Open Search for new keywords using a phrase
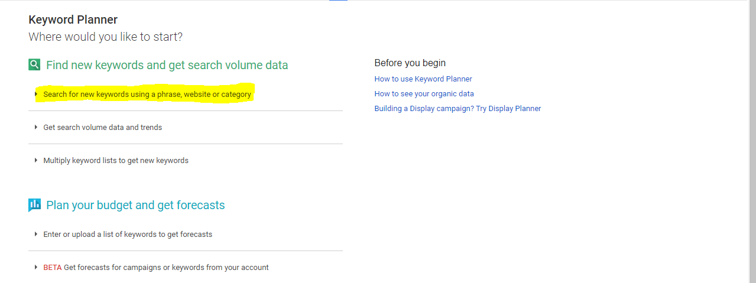 [147, 95]
